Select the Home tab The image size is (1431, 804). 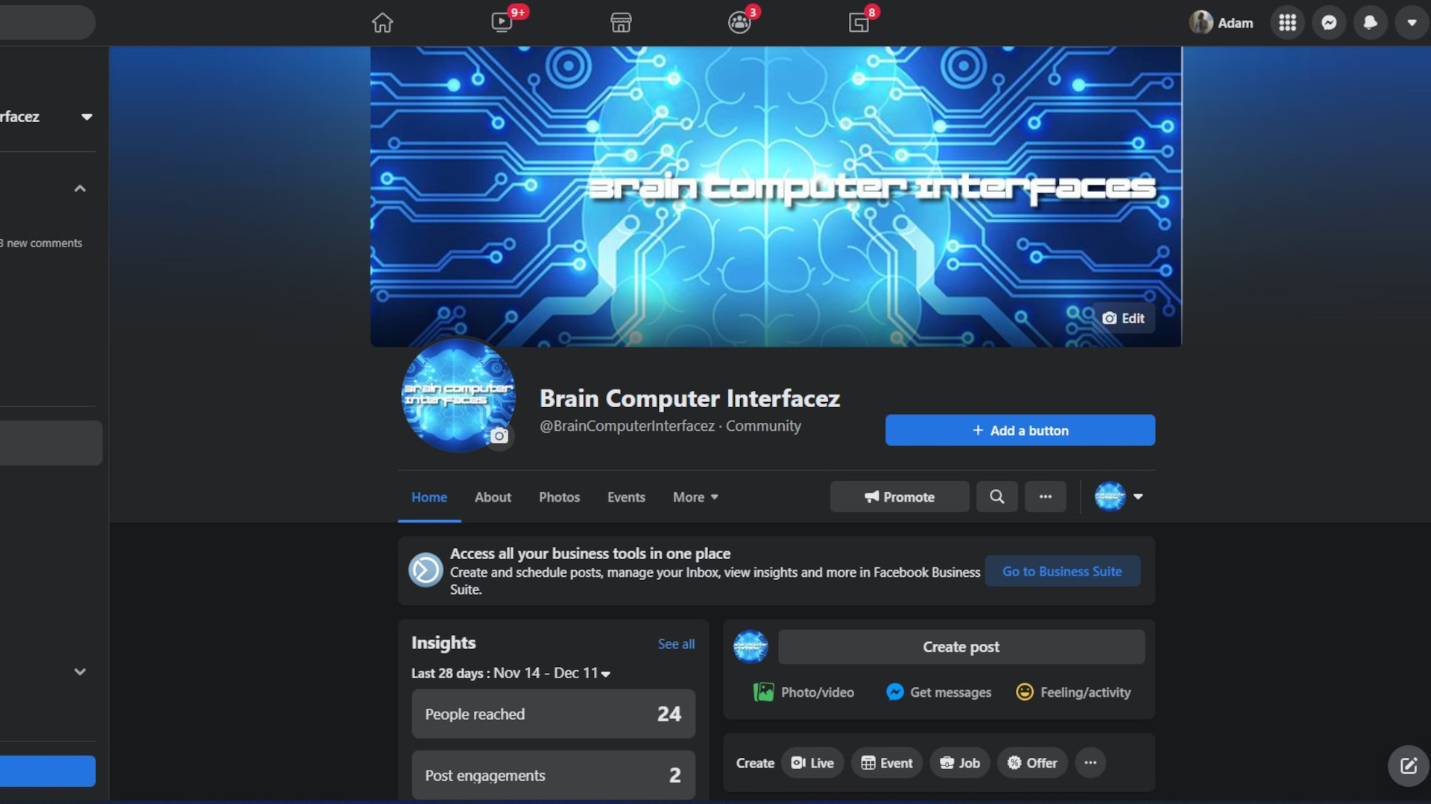coord(429,497)
